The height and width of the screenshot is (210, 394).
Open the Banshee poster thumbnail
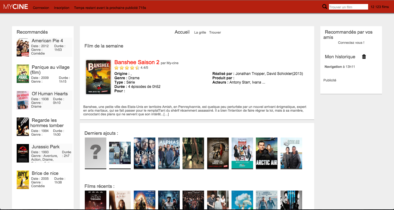98,77
